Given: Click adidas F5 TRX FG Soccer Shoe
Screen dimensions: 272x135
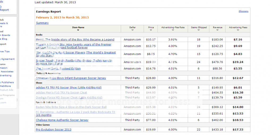Looking at the screenshot, I should [69, 87].
